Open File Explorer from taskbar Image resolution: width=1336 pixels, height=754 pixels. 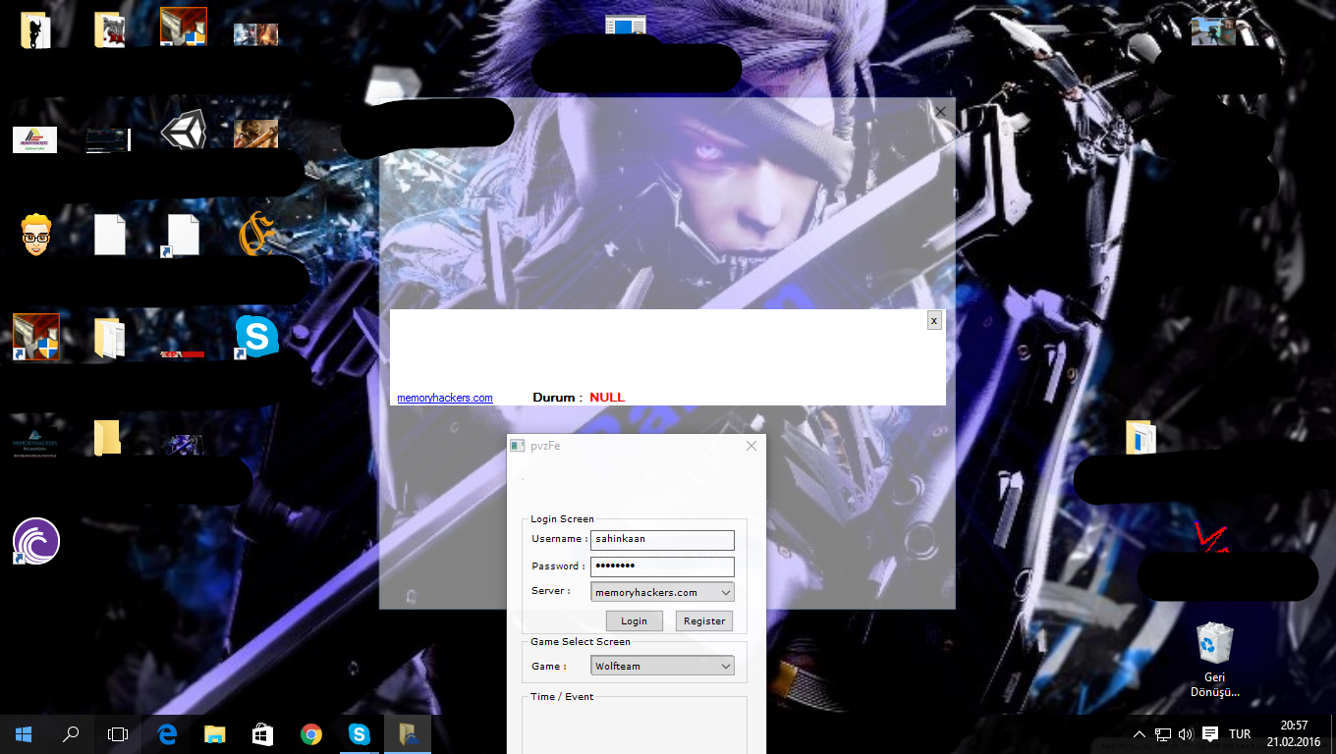215,733
